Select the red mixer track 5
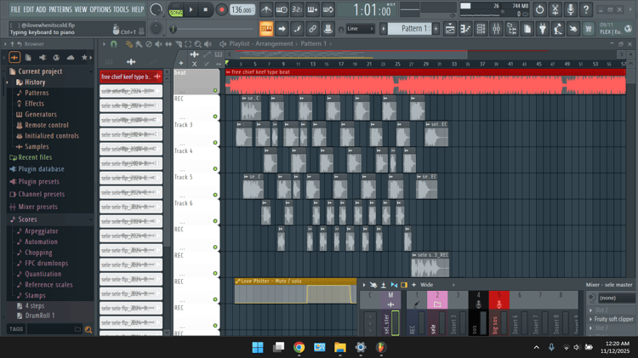This screenshot has height=358, width=638. [498, 313]
